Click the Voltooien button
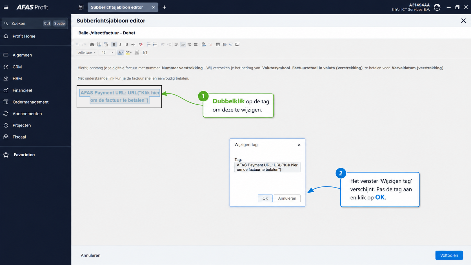The image size is (471, 265). pos(449,255)
